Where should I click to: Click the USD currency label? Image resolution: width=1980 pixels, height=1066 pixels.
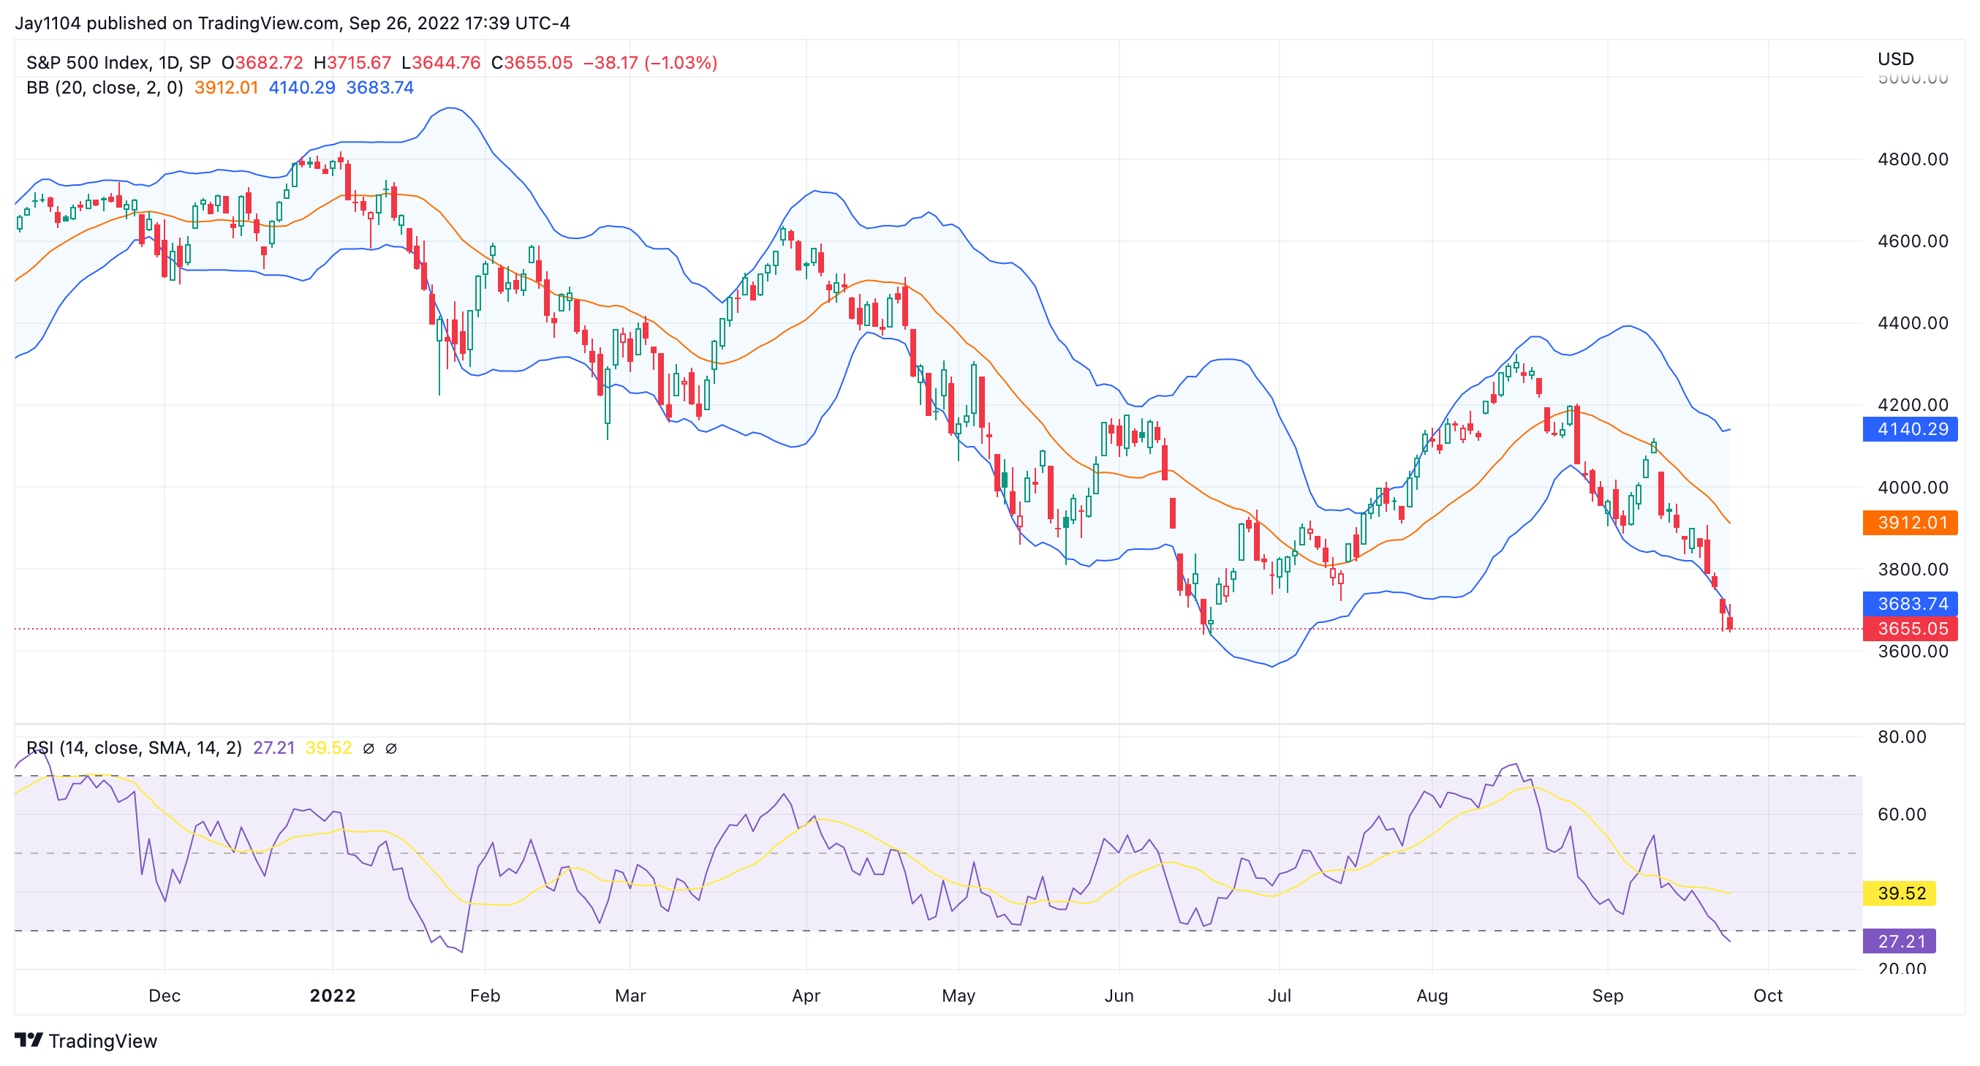click(1895, 59)
